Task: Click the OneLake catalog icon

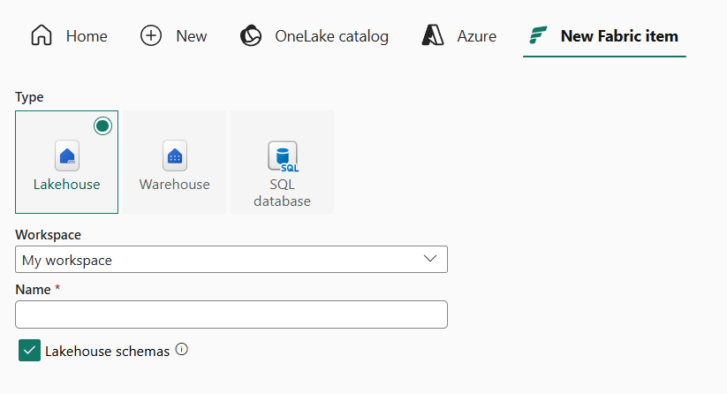Action: pyautogui.click(x=251, y=35)
